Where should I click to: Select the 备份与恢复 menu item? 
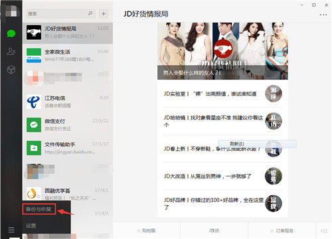[x=39, y=209]
